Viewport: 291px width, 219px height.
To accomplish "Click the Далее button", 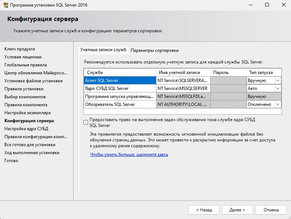I will pos(238,210).
